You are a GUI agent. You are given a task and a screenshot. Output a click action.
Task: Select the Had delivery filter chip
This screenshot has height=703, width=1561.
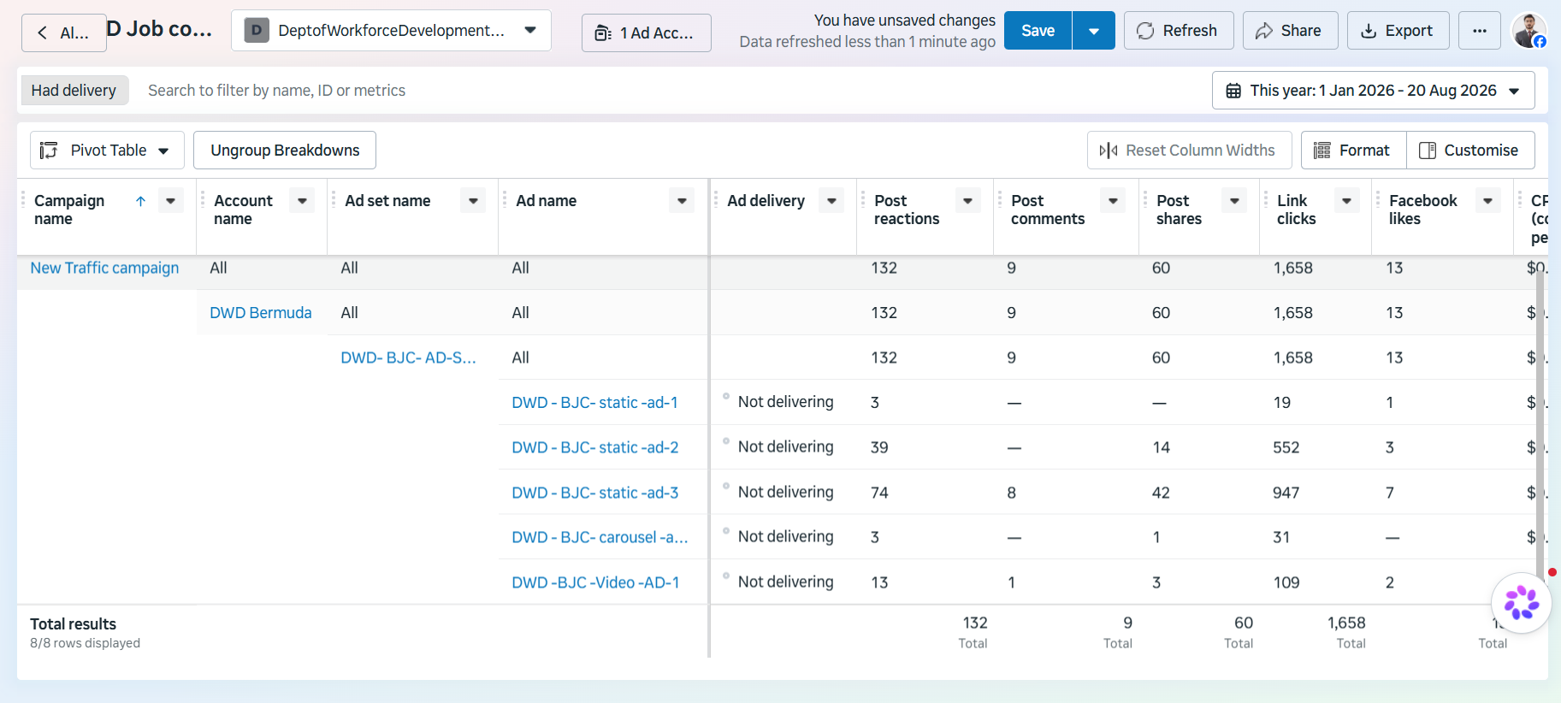click(74, 91)
